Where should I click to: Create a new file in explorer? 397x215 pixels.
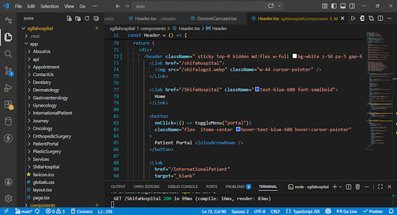(69, 19)
